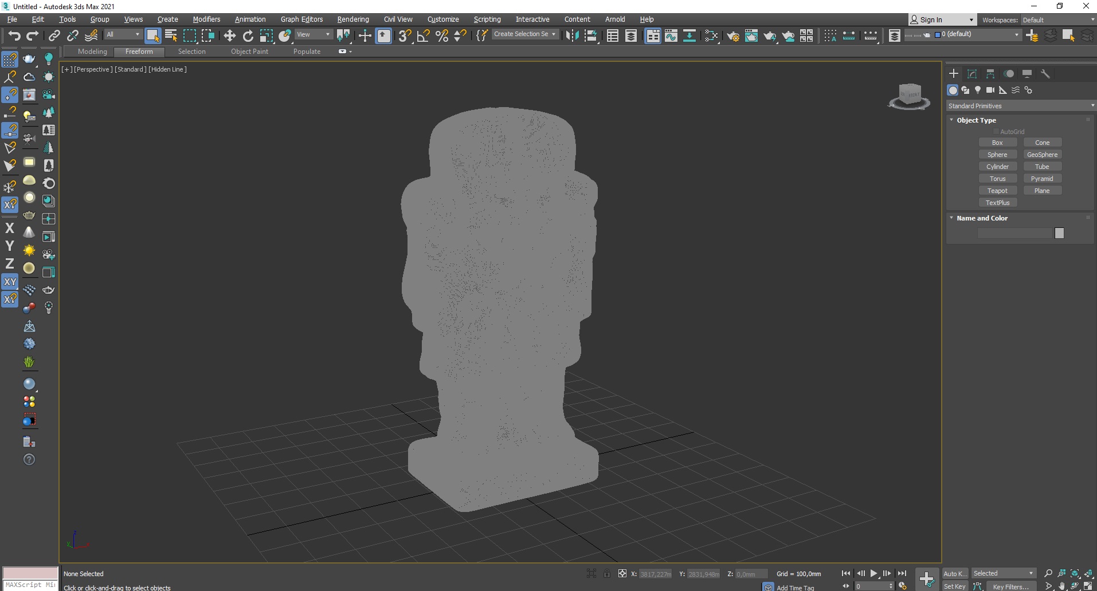Toggle the Selection Lock icon
Viewport: 1097px width, 591px height.
point(607,573)
